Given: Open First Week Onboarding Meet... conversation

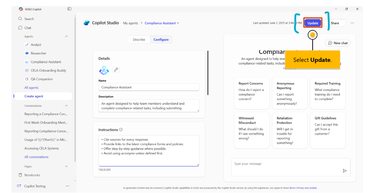Looking at the screenshot, I should point(46,123).
